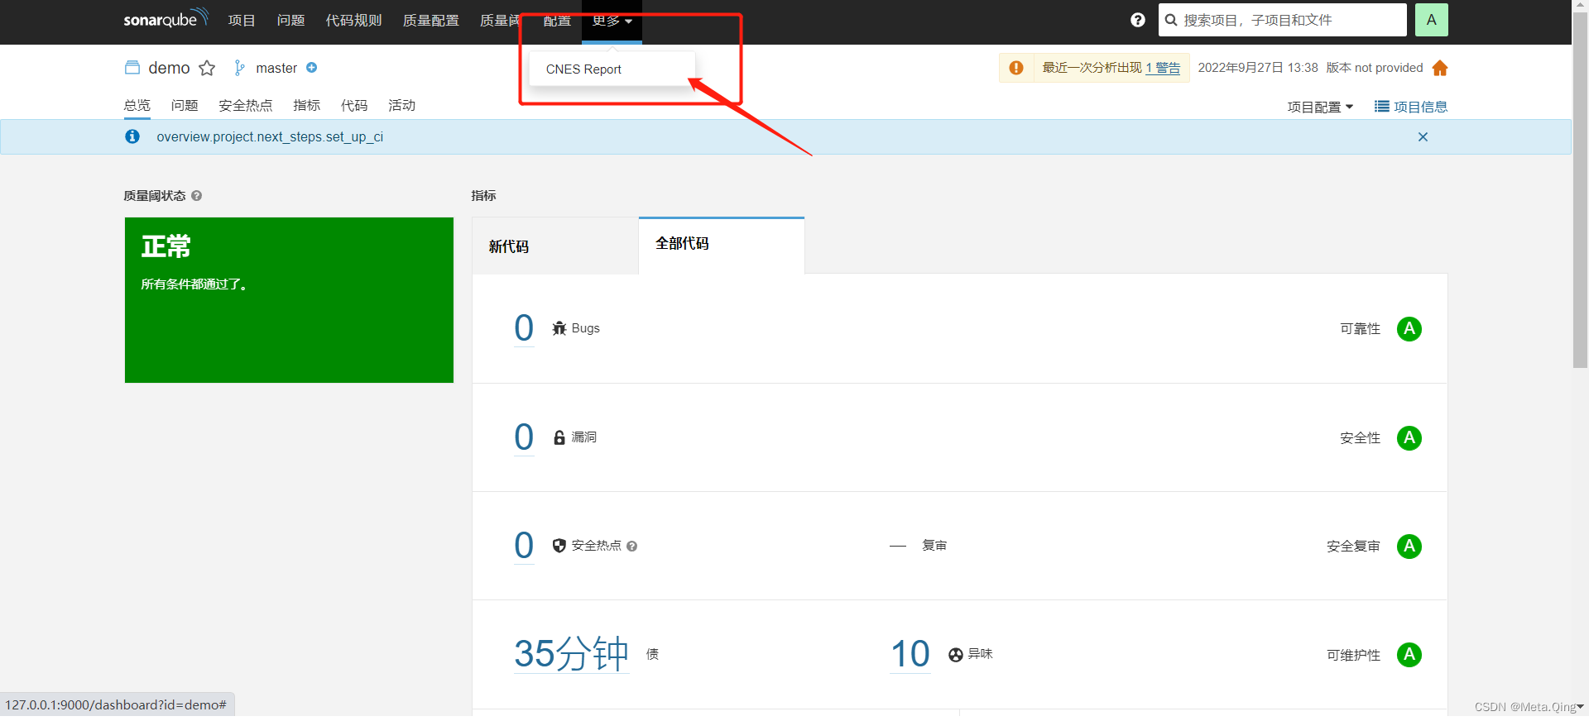
Task: Switch to 指标 project tab
Action: tap(306, 105)
